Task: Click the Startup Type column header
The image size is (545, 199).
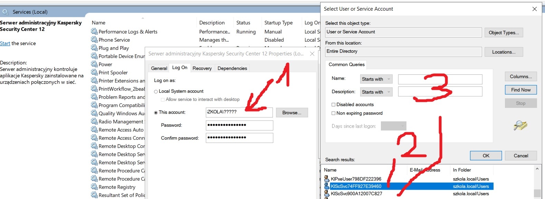Action: click(278, 23)
